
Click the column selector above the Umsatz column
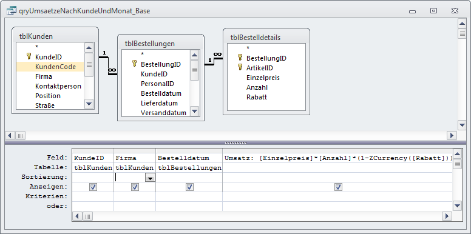[337, 150]
